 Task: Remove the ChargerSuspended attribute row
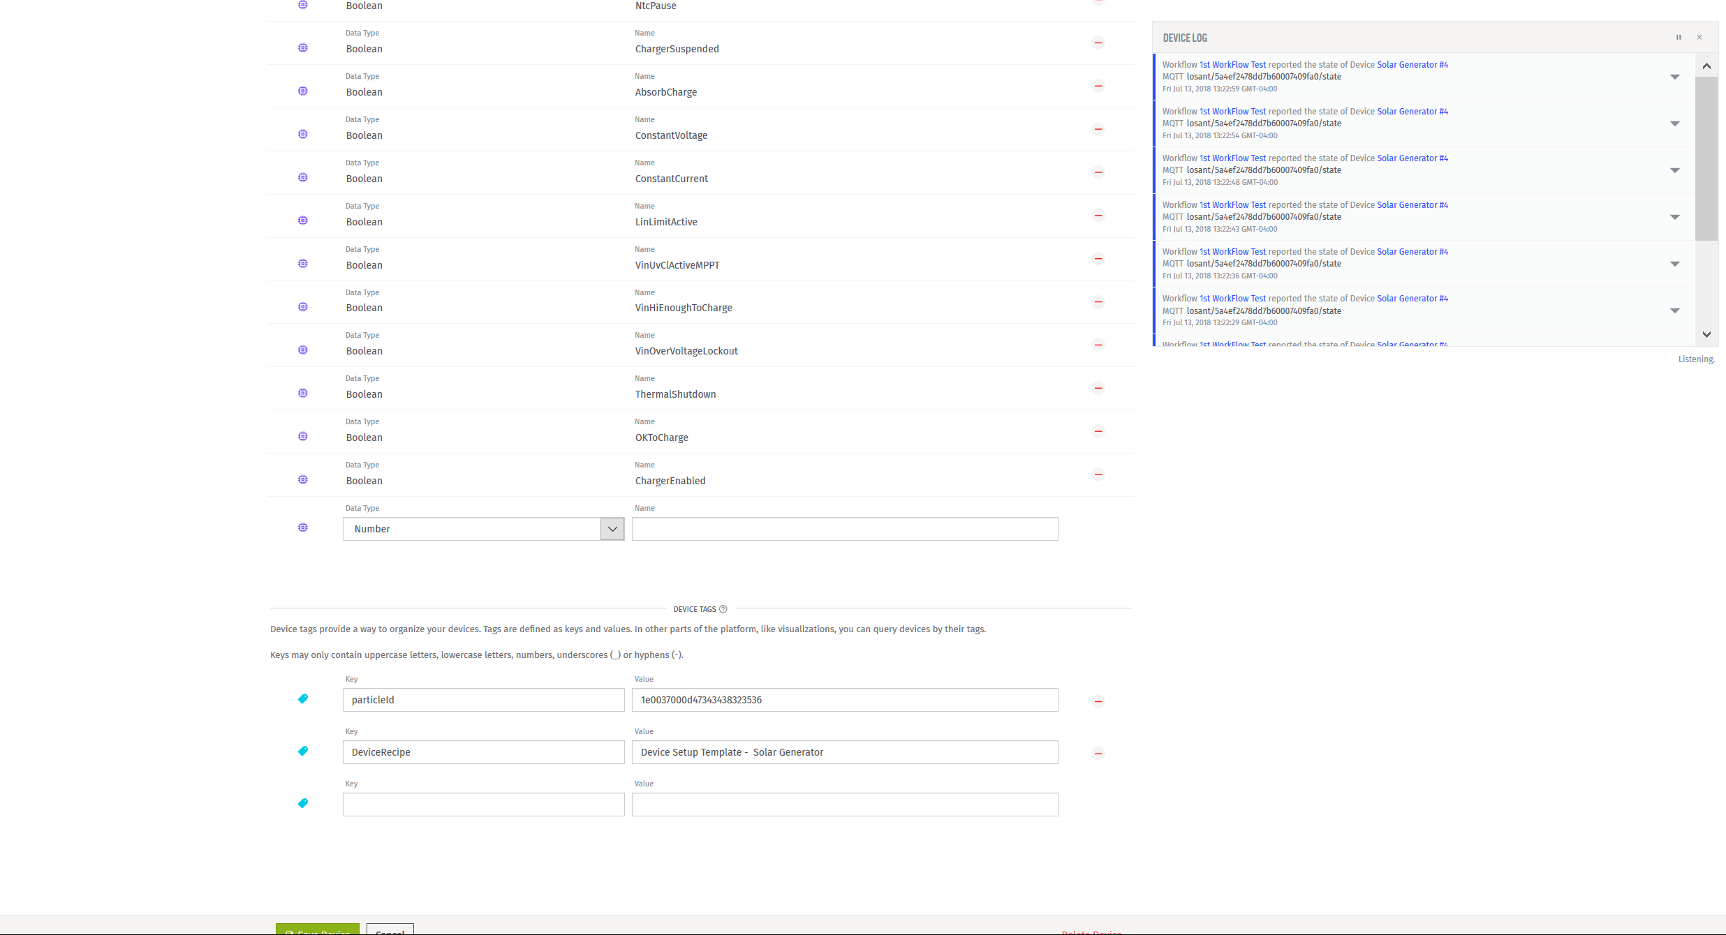tap(1098, 43)
